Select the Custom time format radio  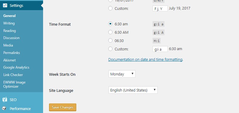tap(110, 49)
